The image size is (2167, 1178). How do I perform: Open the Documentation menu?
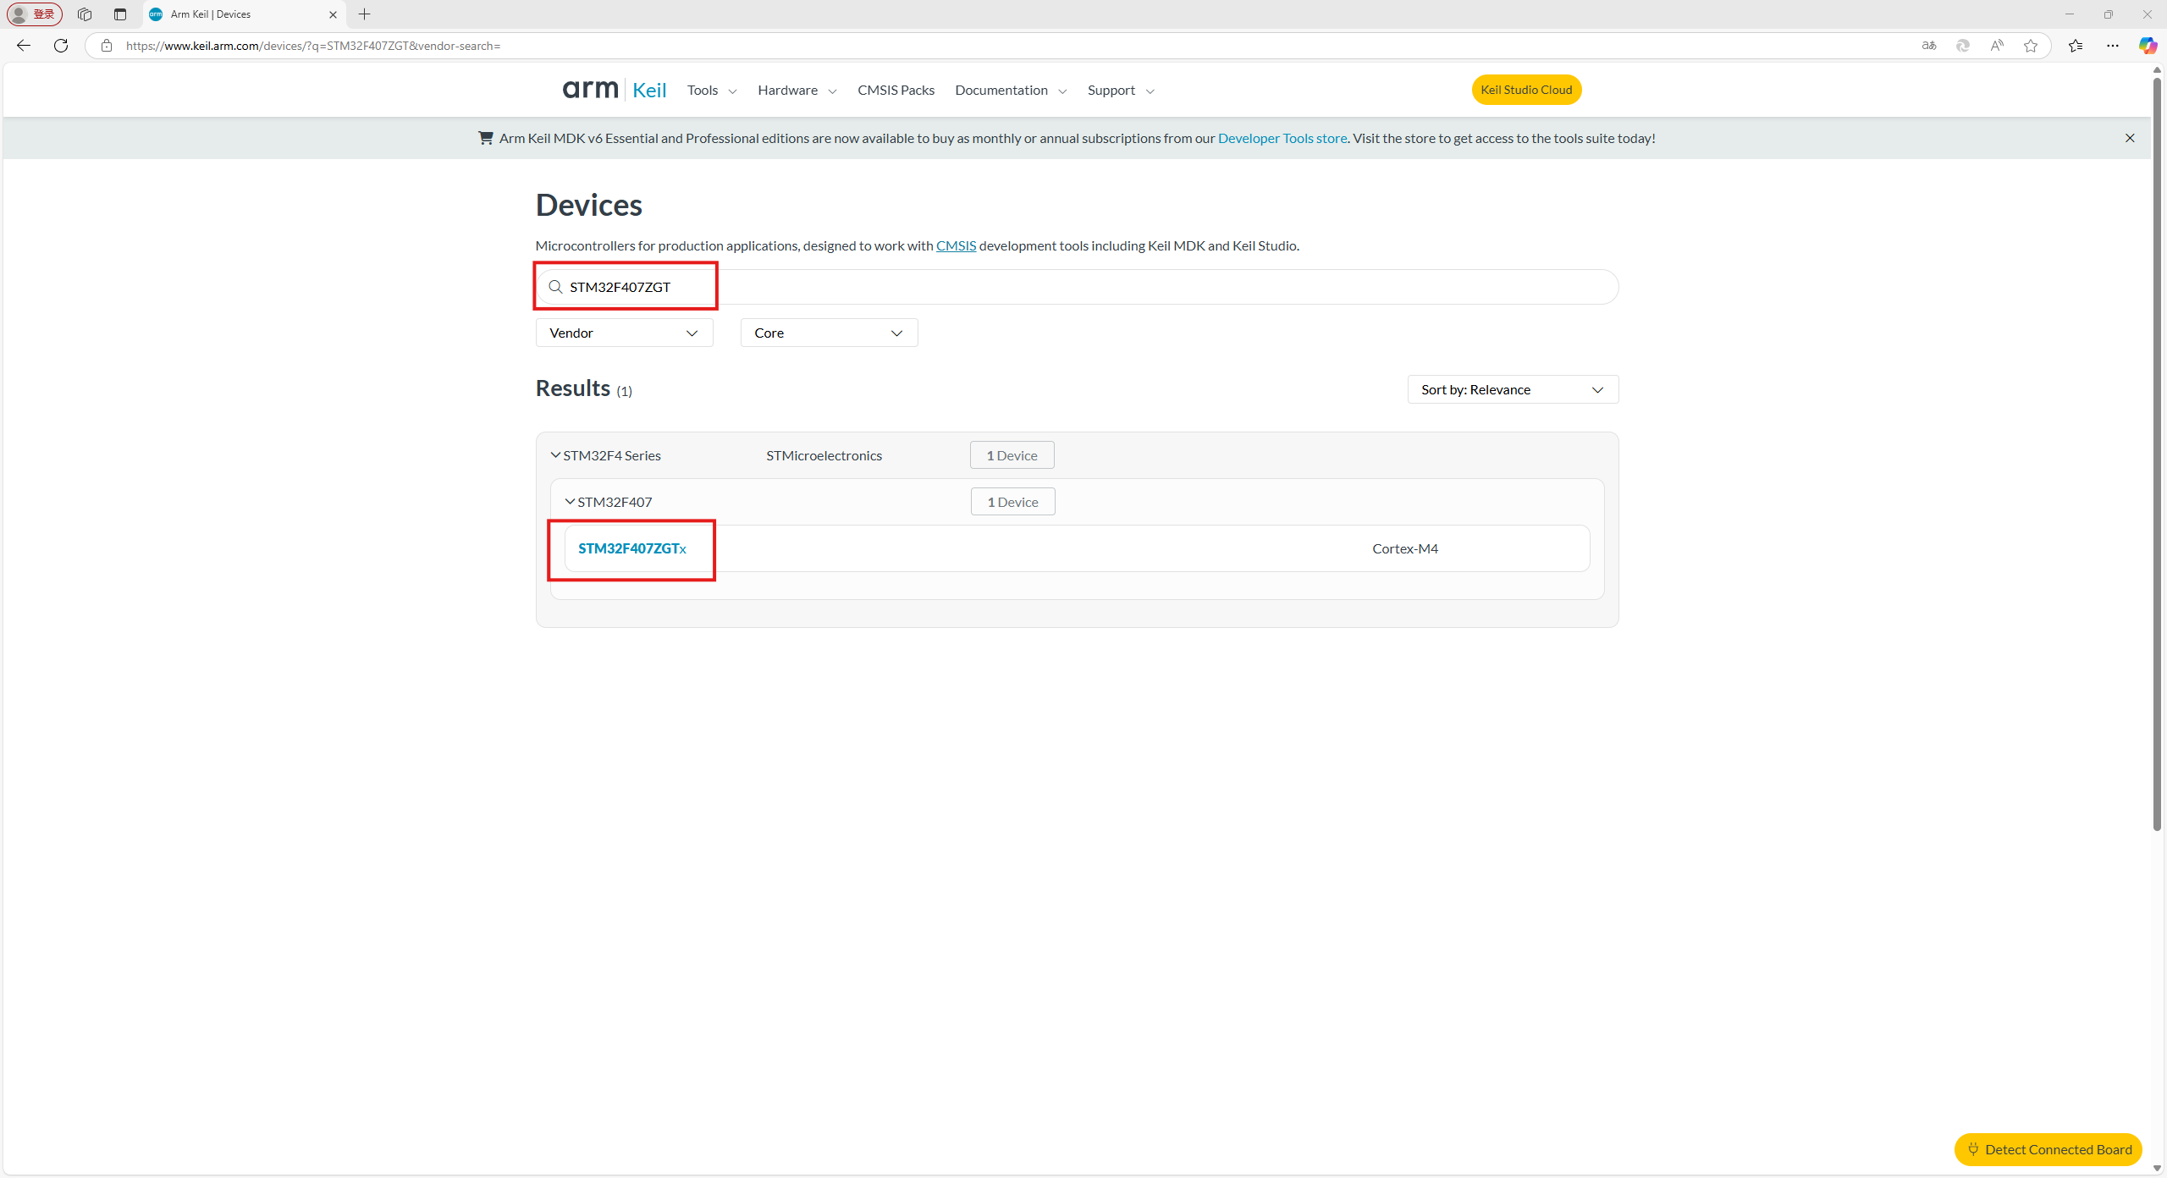point(1011,91)
